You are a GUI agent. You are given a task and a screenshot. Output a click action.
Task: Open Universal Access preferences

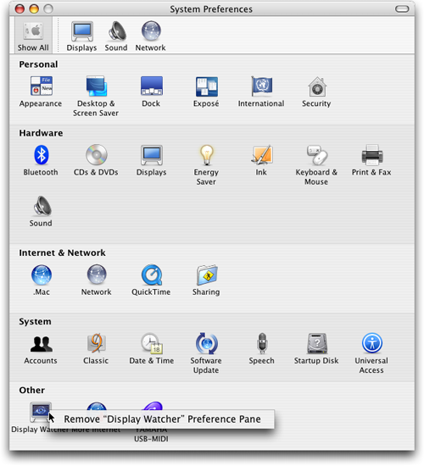tap(371, 353)
